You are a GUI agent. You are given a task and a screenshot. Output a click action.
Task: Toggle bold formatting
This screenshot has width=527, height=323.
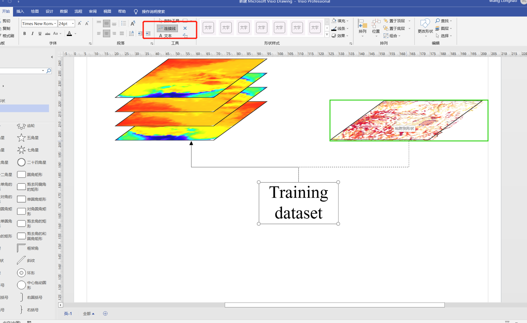click(24, 33)
